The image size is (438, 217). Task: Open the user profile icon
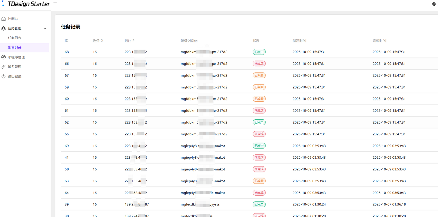(x=434, y=4)
